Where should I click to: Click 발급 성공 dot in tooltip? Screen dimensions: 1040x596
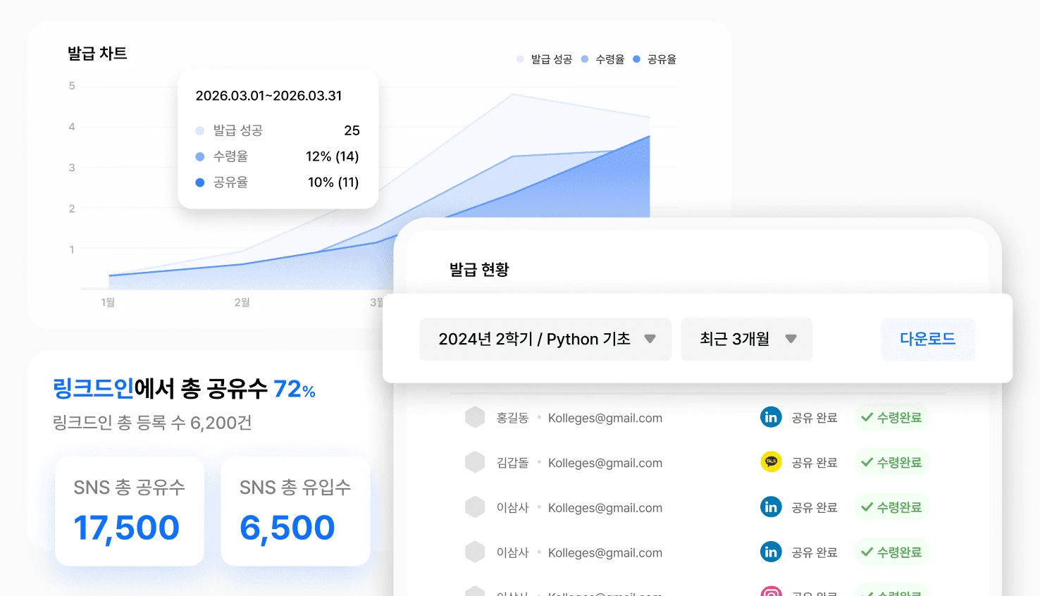(200, 130)
